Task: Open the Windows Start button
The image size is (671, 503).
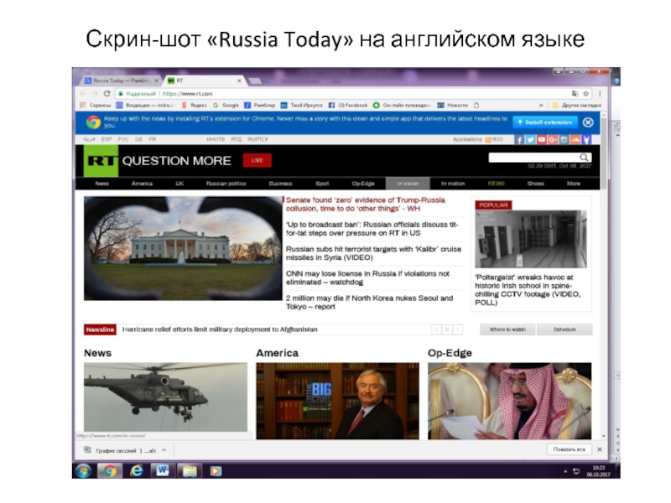Action: point(83,471)
